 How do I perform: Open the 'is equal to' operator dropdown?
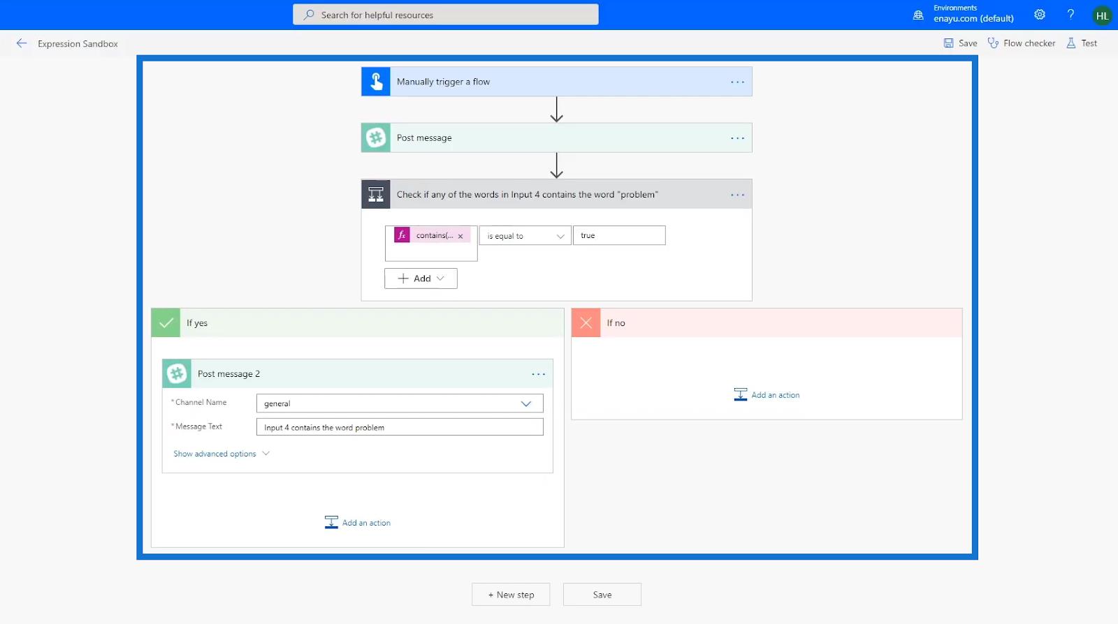click(x=525, y=236)
